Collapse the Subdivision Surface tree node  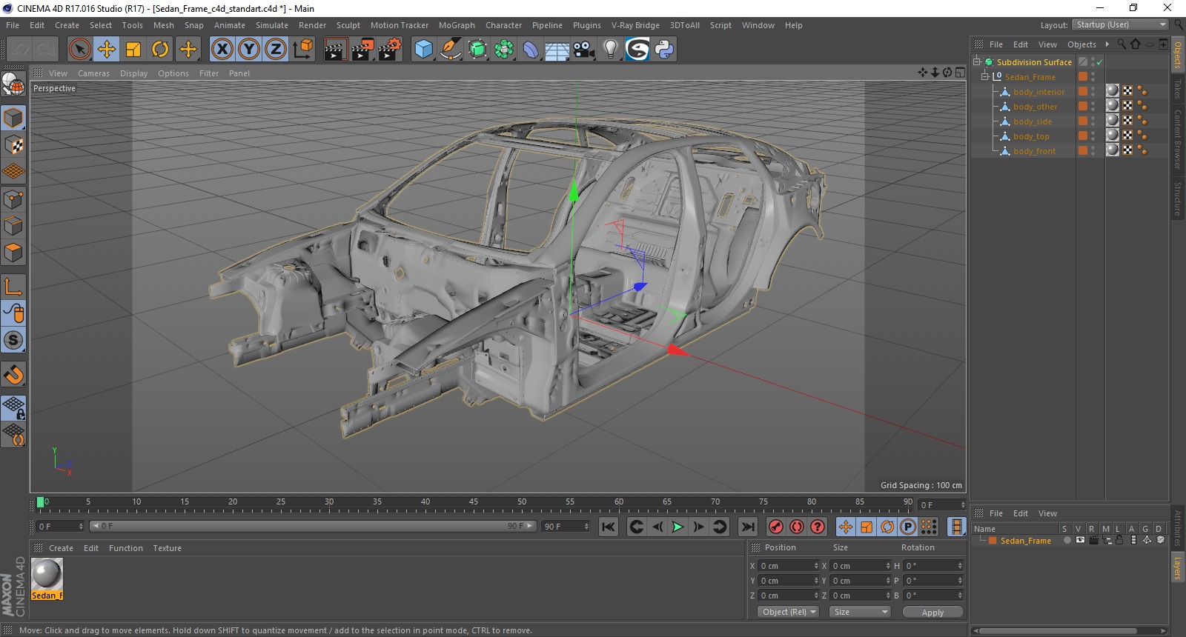coord(977,61)
